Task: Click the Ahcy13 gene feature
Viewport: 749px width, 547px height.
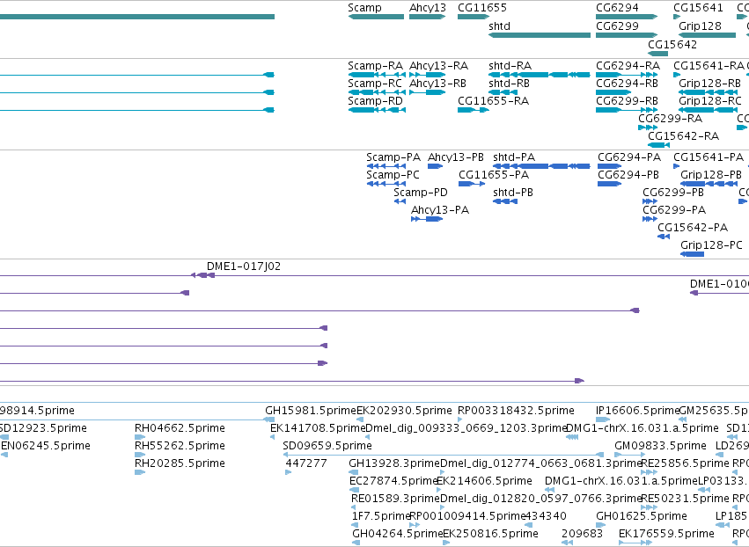Action: (428, 17)
